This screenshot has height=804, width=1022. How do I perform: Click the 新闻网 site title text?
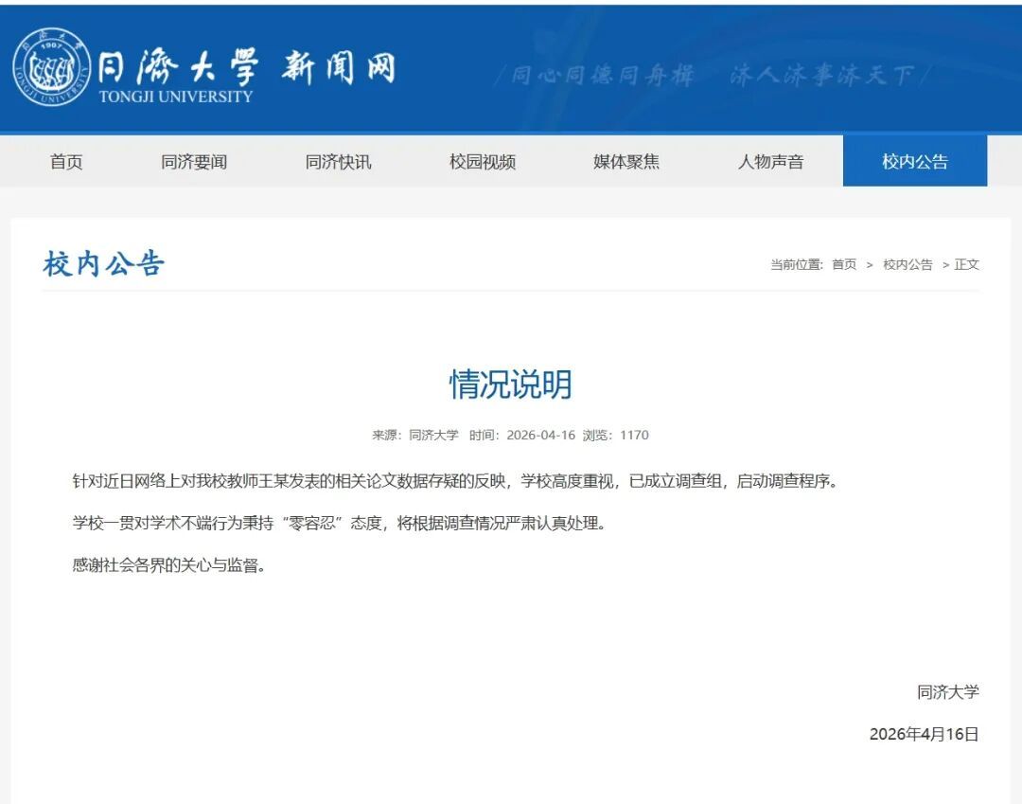tap(341, 68)
